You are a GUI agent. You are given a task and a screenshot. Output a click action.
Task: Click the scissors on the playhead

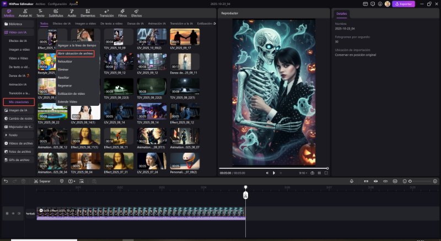(x=245, y=195)
